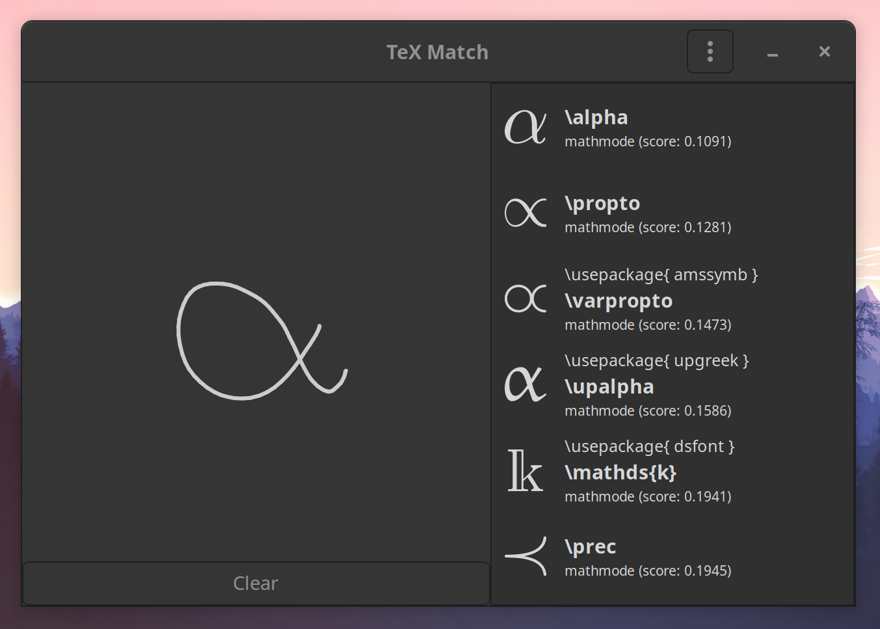Click the mathds k symbol glyph
880x629 pixels.
pyautogui.click(x=526, y=470)
